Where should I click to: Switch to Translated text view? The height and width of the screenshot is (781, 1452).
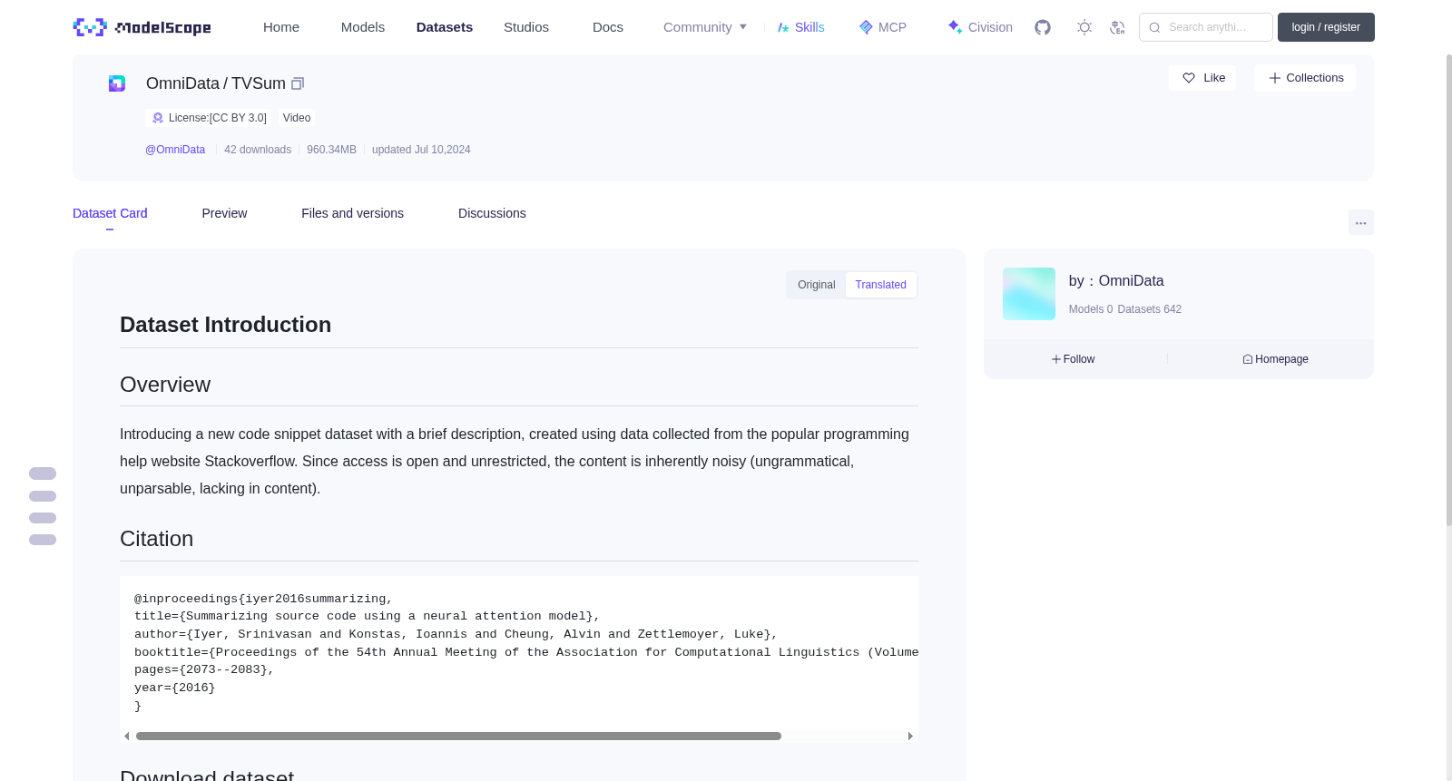point(880,285)
